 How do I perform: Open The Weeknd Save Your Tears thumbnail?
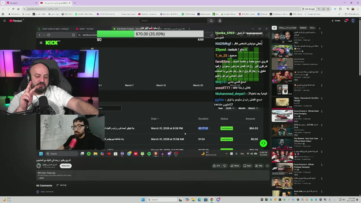(x=282, y=143)
